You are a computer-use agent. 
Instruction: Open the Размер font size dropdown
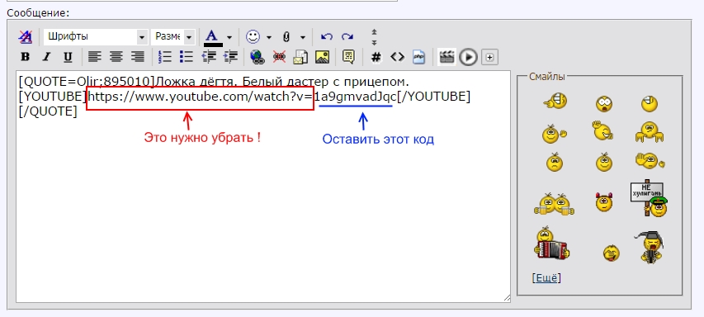click(172, 37)
